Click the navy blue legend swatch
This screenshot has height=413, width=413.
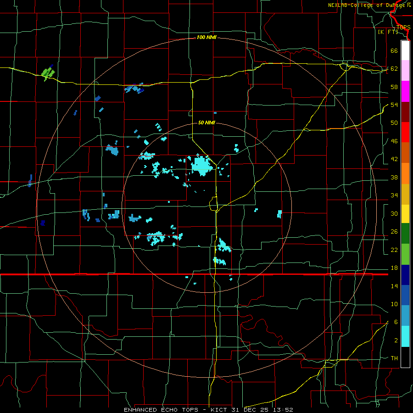point(405,275)
